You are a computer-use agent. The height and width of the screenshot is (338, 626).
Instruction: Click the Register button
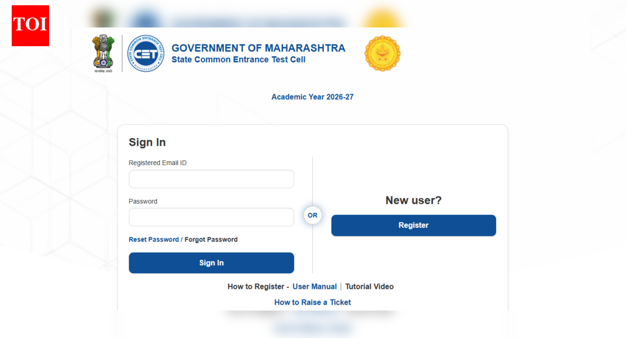(414, 226)
